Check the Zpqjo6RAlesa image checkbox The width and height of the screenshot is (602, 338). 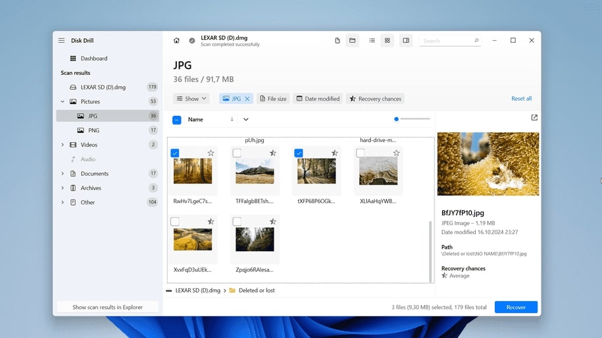[237, 222]
